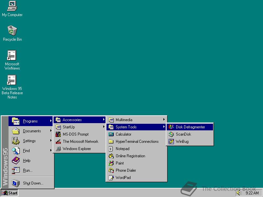Click the WordPad icon

pos(111,177)
